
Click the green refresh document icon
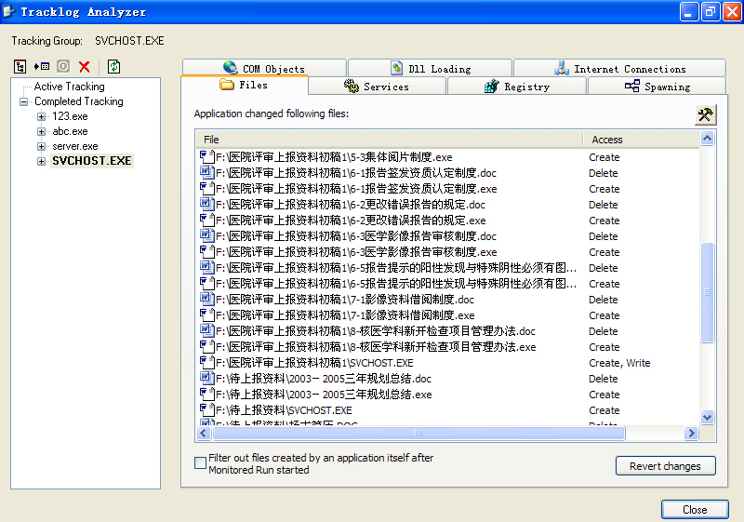point(113,67)
